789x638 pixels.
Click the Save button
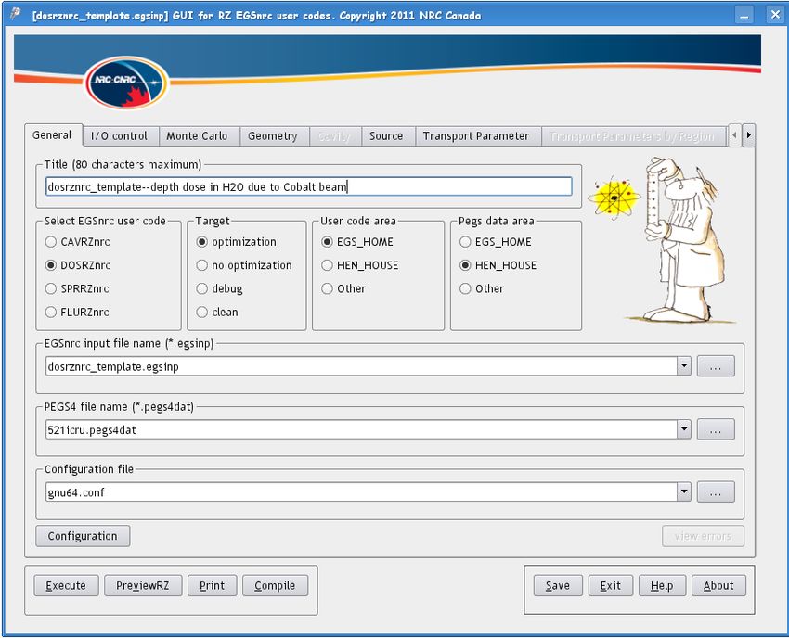tap(558, 586)
